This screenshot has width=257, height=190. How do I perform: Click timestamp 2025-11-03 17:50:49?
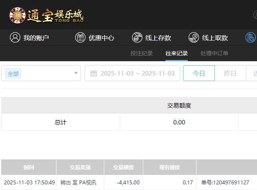[29, 182]
